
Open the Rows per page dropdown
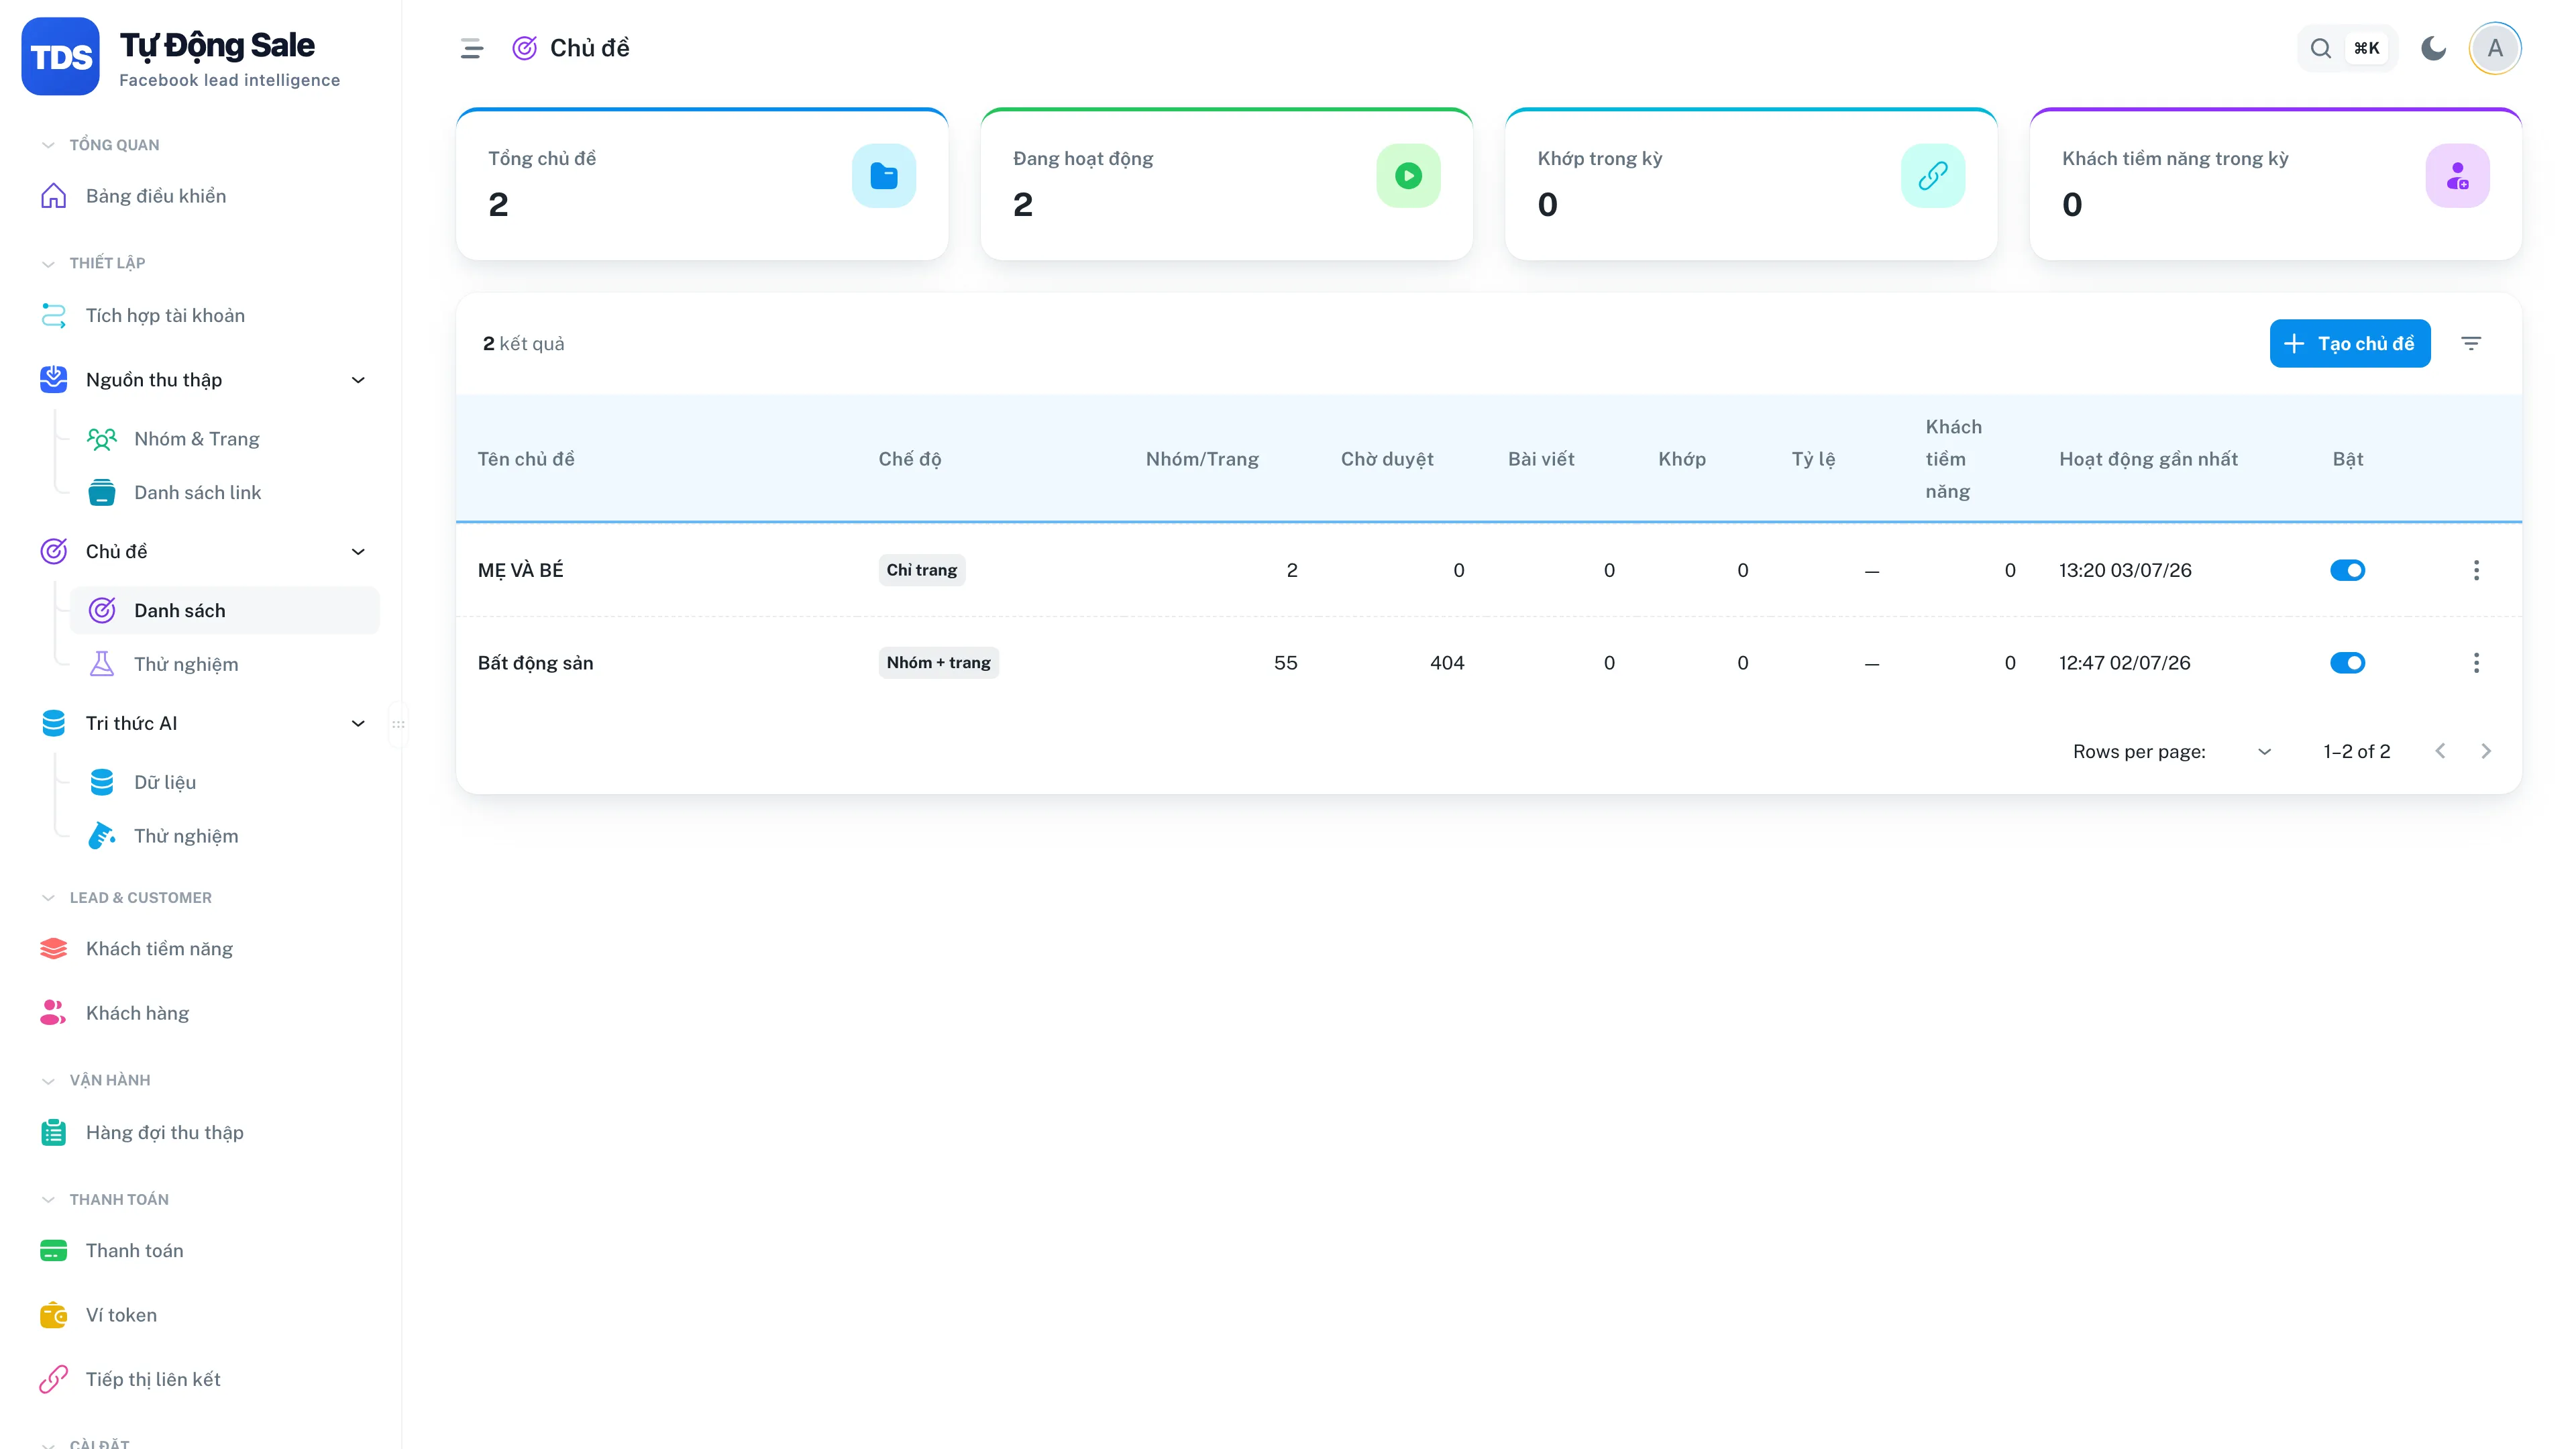coord(2264,751)
